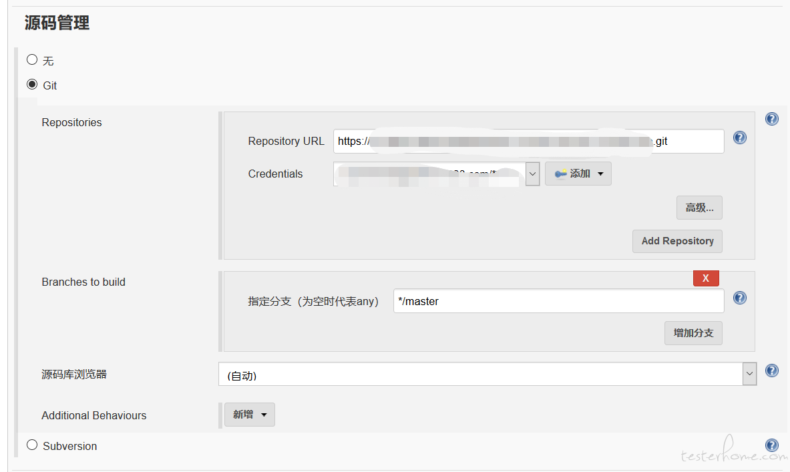Focus the */master branch specifier field
This screenshot has height=472, width=790.
point(559,301)
